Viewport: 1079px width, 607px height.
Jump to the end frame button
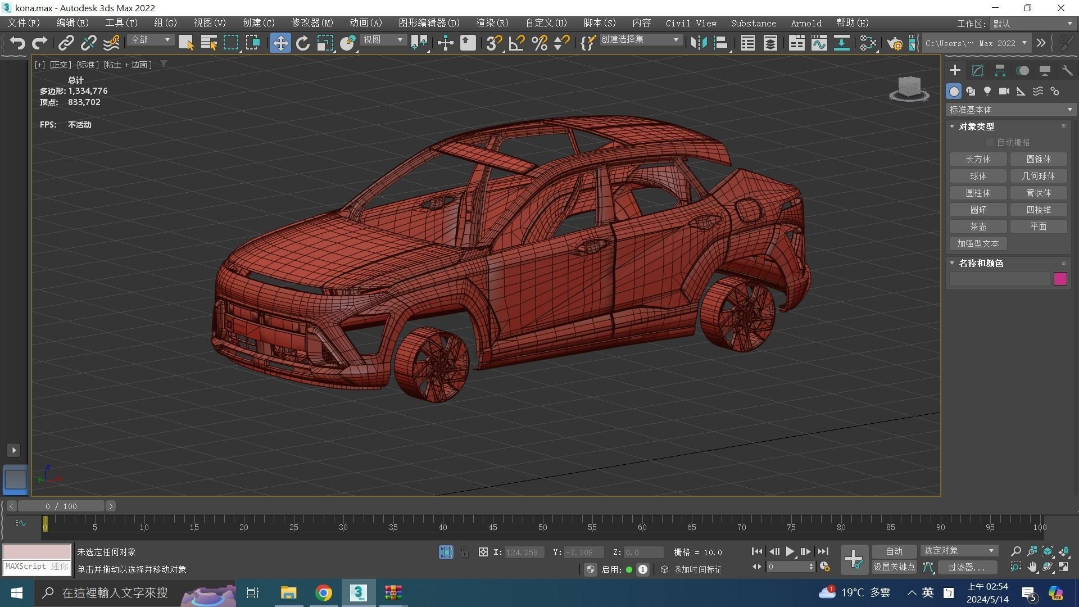click(823, 552)
